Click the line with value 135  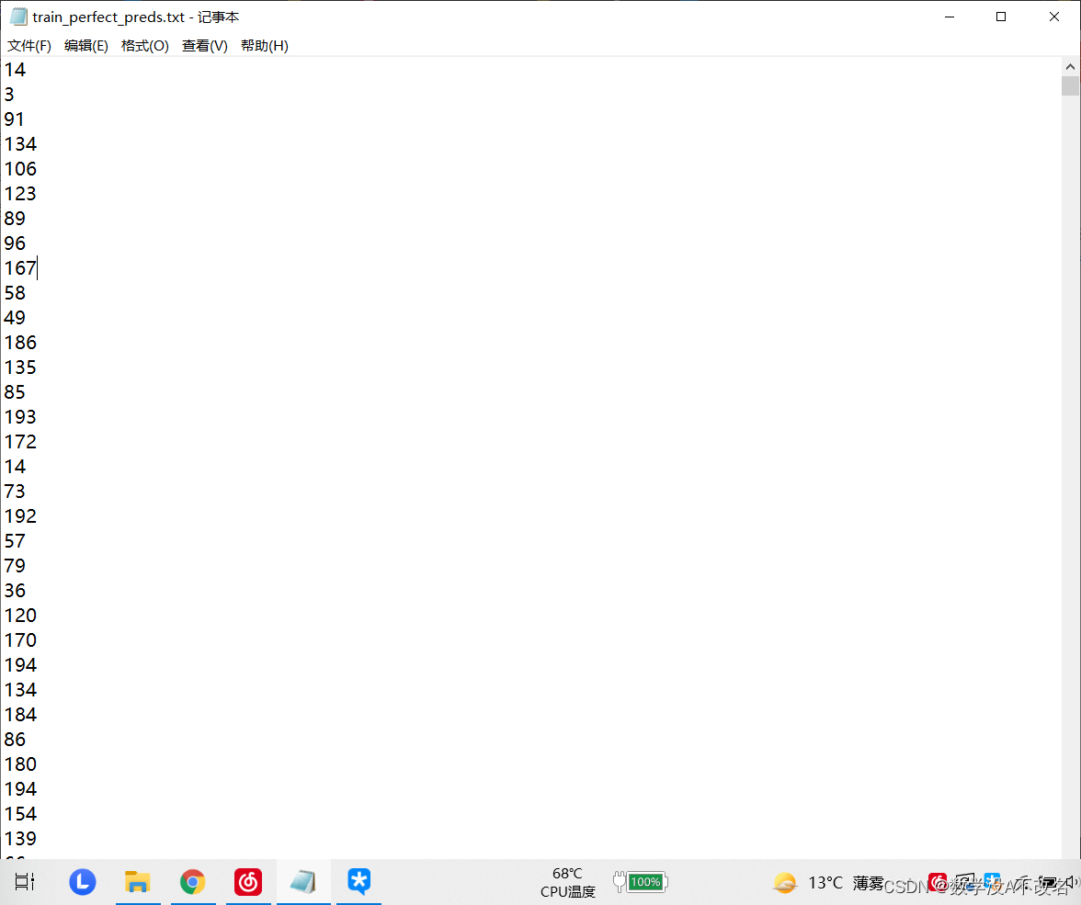click(x=20, y=368)
